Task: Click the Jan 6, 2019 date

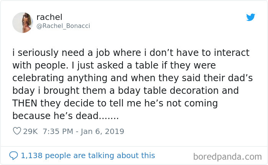Action: pos(103,131)
